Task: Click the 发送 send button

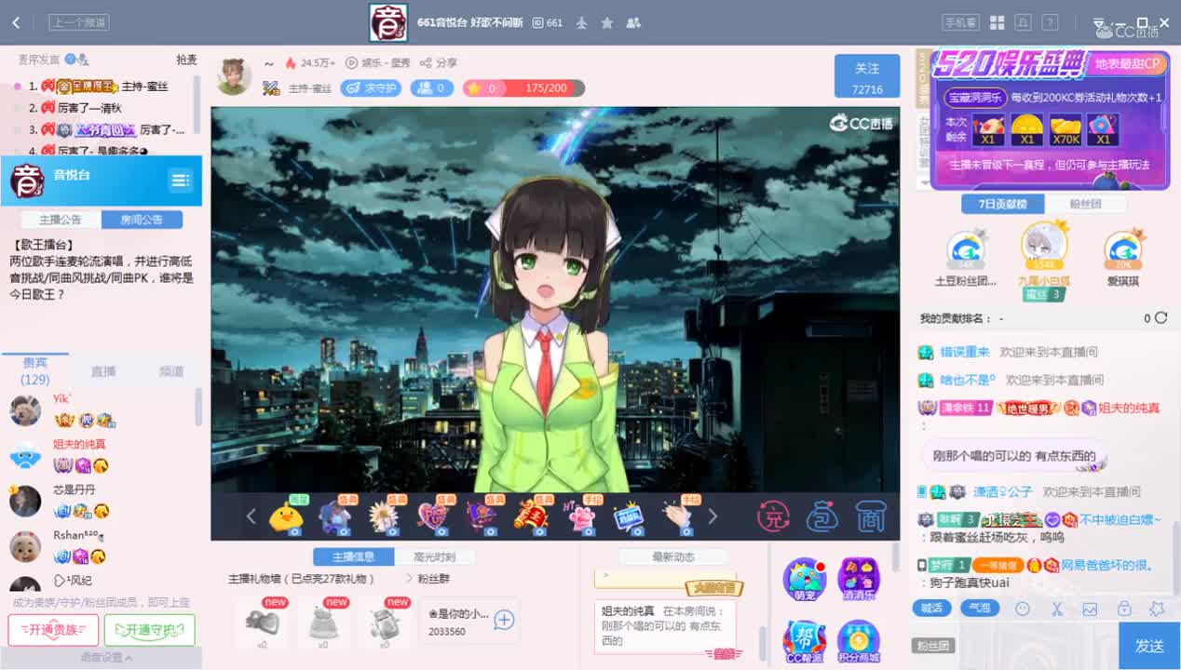Action: coord(1149,646)
